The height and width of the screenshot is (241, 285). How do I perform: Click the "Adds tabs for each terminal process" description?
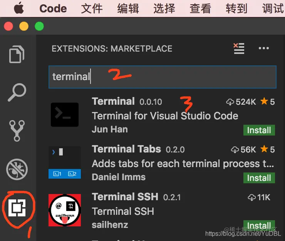(x=183, y=164)
